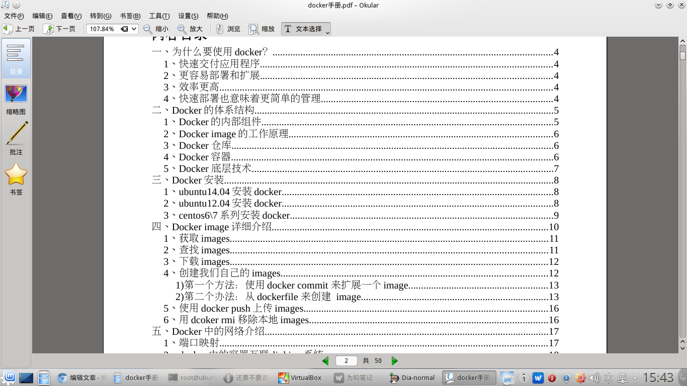Click TOC line 2、查找 images
The image size is (687, 386).
[x=361, y=250]
